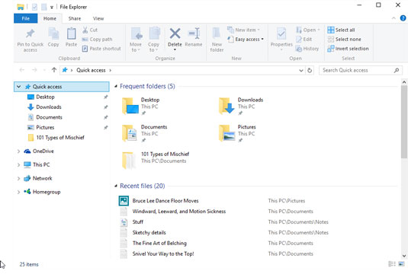The height and width of the screenshot is (274, 408).
Task: Click the Back navigation arrow
Action: [22, 70]
